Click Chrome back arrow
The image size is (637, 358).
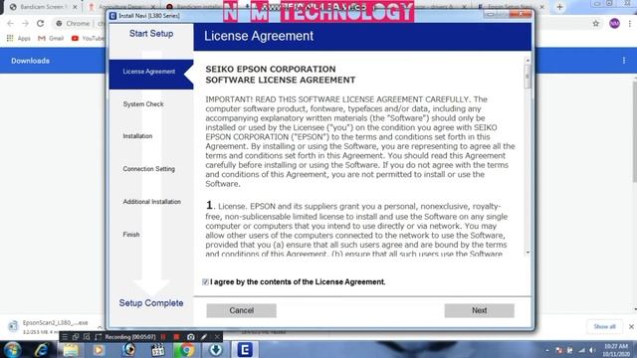coord(11,24)
